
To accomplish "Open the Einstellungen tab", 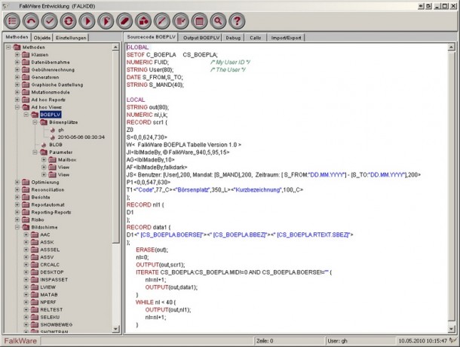I will point(72,37).
